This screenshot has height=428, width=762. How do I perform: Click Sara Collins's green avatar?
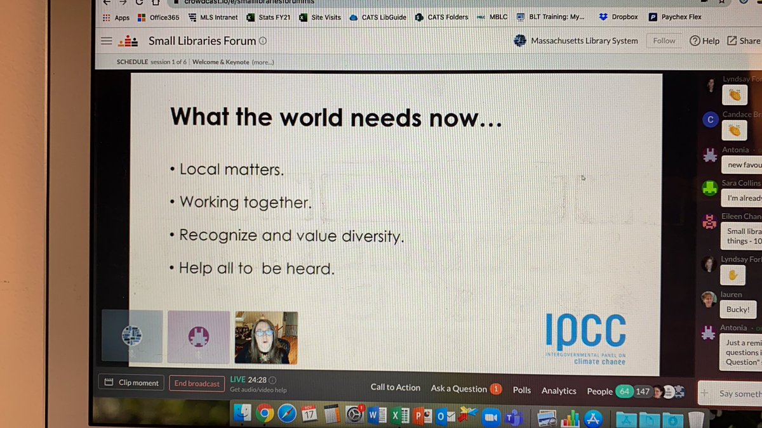tap(711, 188)
